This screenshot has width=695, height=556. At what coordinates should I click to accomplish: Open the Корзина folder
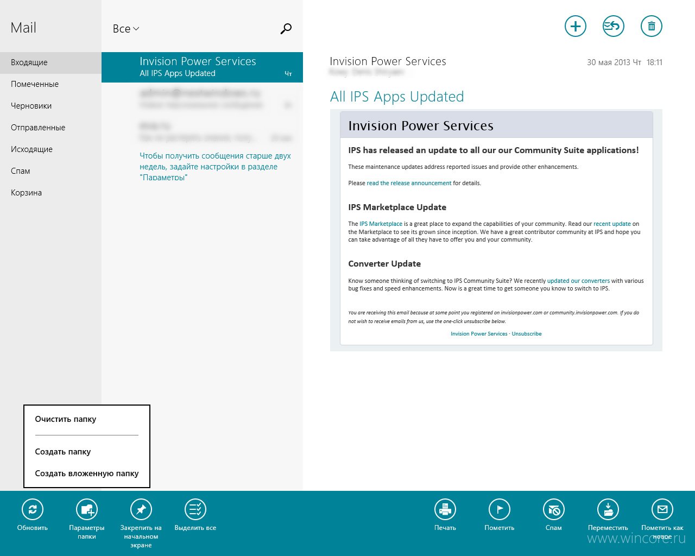(x=50, y=193)
